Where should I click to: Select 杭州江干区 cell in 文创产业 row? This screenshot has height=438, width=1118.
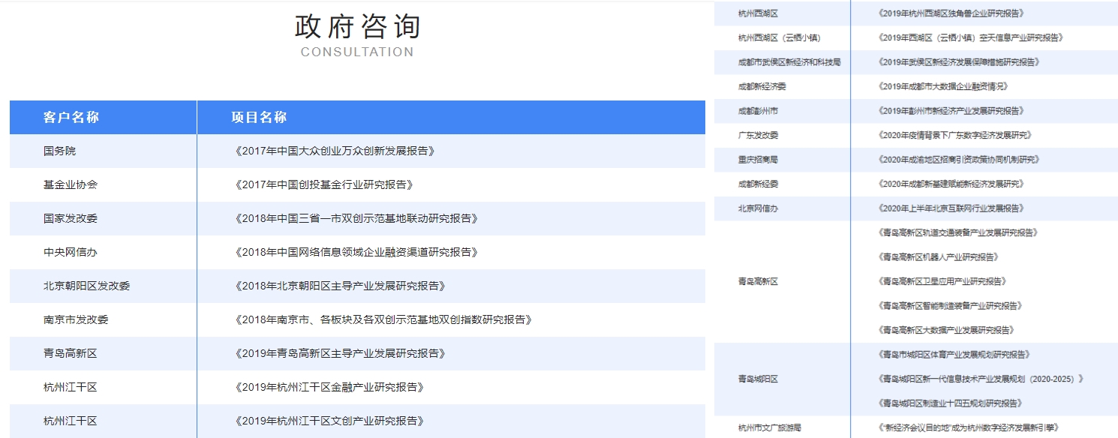pos(71,421)
